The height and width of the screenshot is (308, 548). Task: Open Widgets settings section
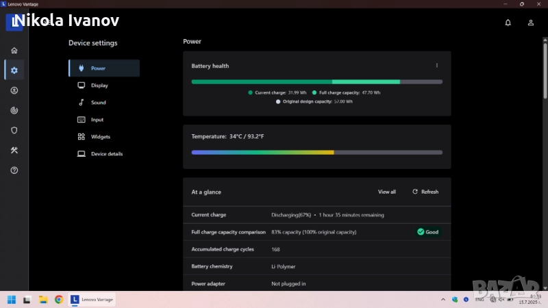[x=100, y=137]
